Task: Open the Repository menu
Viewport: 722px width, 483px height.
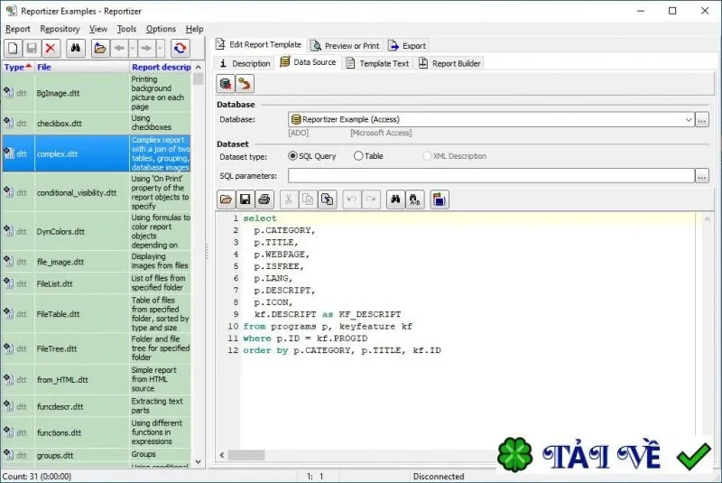Action: tap(60, 29)
